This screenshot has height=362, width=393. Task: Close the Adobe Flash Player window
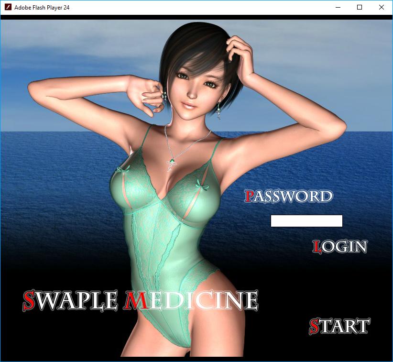pyautogui.click(x=382, y=7)
